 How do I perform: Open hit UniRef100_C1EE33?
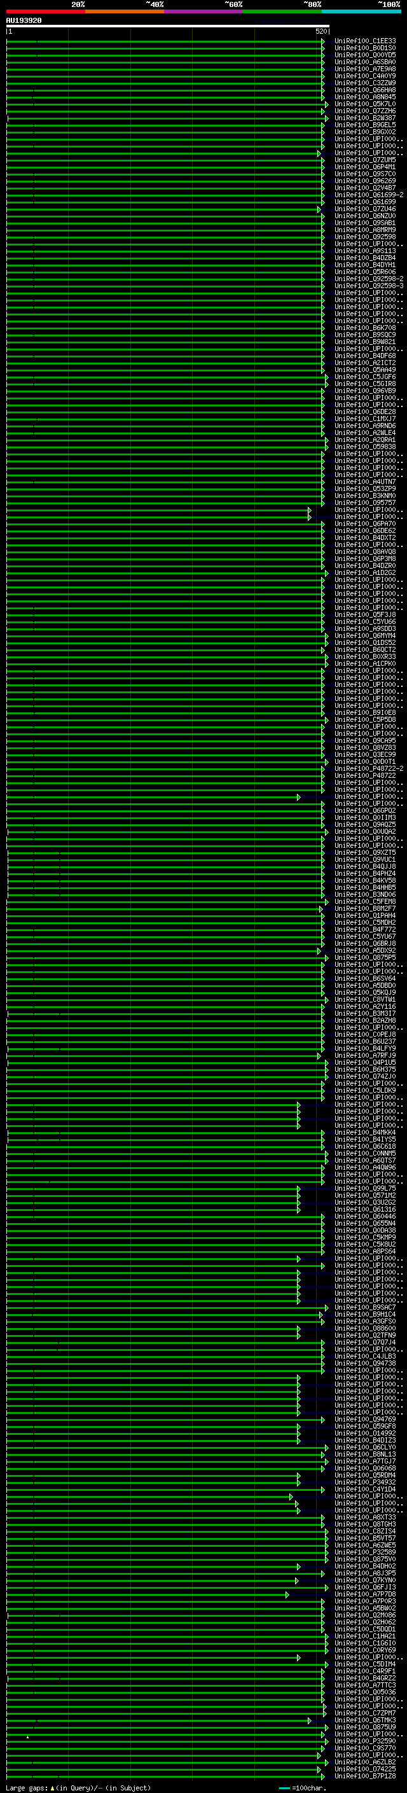click(x=365, y=41)
